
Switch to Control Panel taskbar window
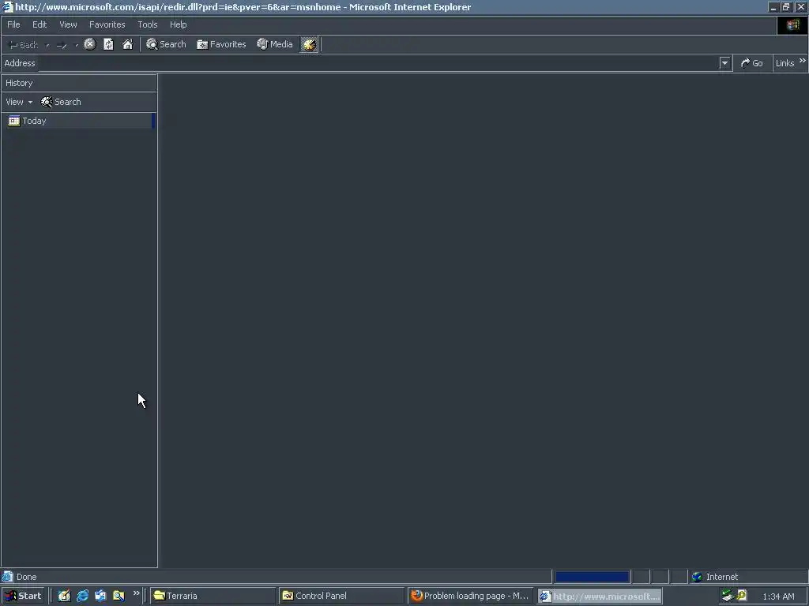341,597
